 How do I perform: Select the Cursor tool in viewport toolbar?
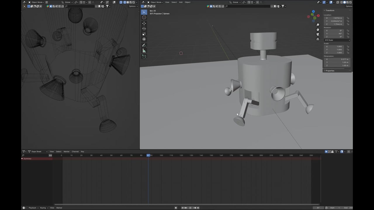coord(144,17)
